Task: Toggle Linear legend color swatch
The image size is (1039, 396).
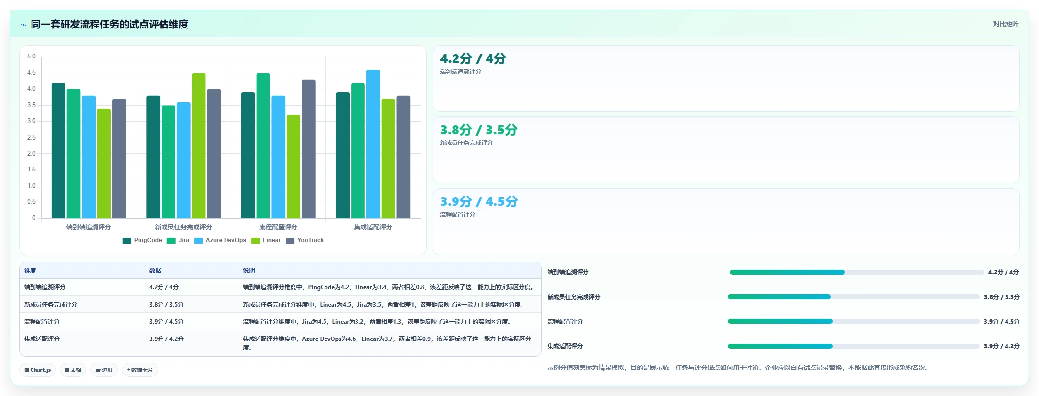Action: (x=256, y=241)
